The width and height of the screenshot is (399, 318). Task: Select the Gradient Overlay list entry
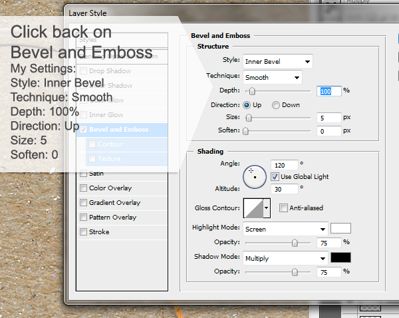tap(122, 203)
